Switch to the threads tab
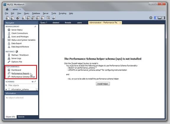The image size is (170, 124). pyautogui.click(x=68, y=23)
